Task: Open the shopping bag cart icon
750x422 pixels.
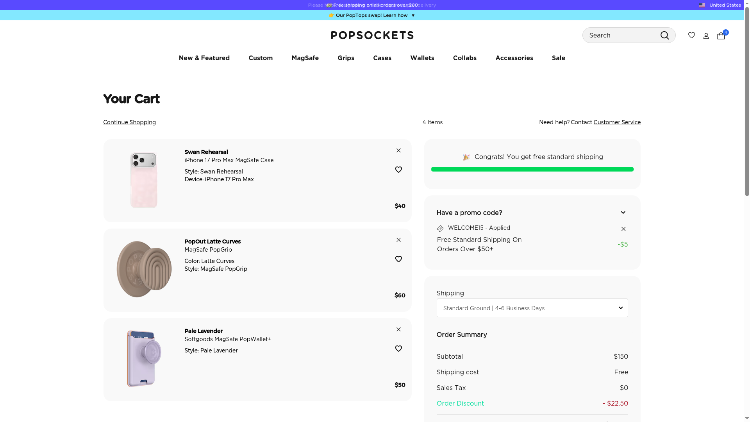Action: [x=721, y=36]
